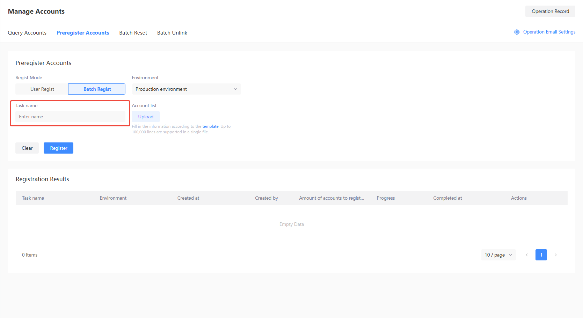Viewport: 583px width, 318px height.
Task: Select the Preregister Accounts tab
Action: pos(83,33)
